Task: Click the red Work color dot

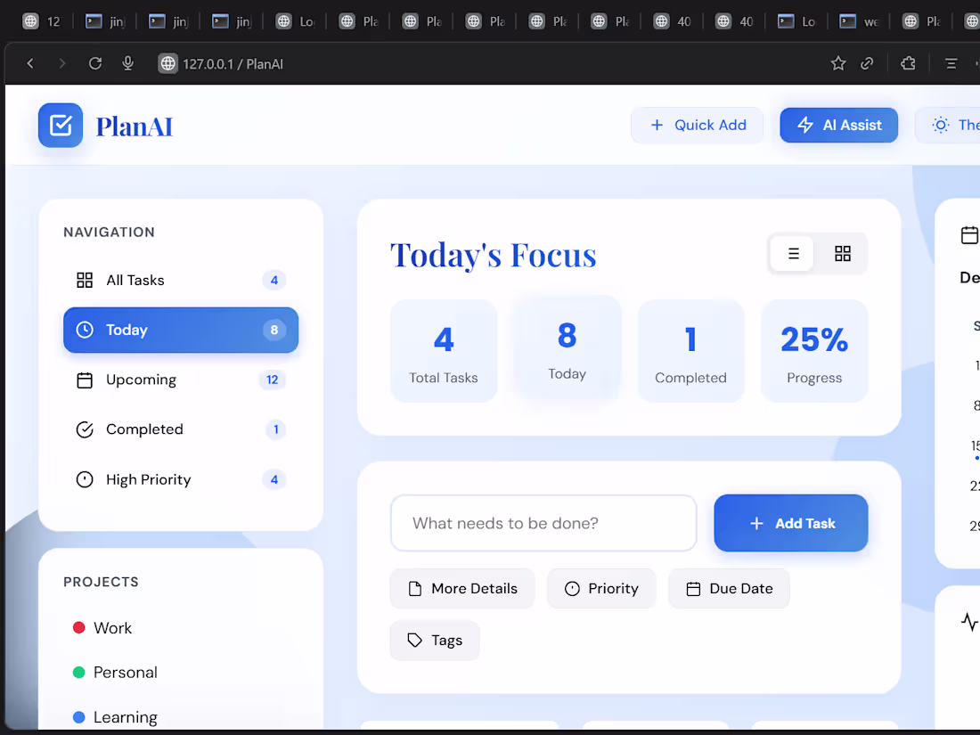Action: (x=78, y=627)
